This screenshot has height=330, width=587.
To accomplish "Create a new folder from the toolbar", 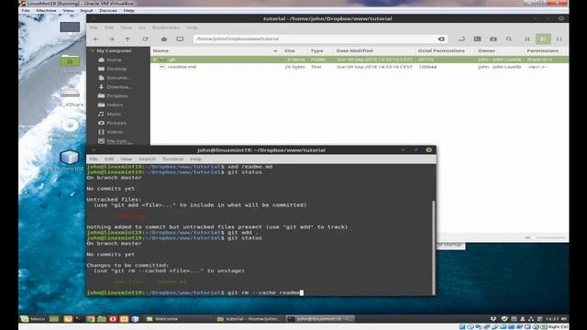I will pos(493,38).
